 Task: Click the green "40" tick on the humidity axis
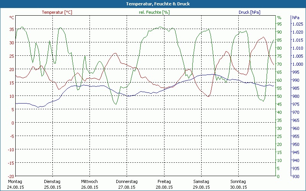(280, 112)
